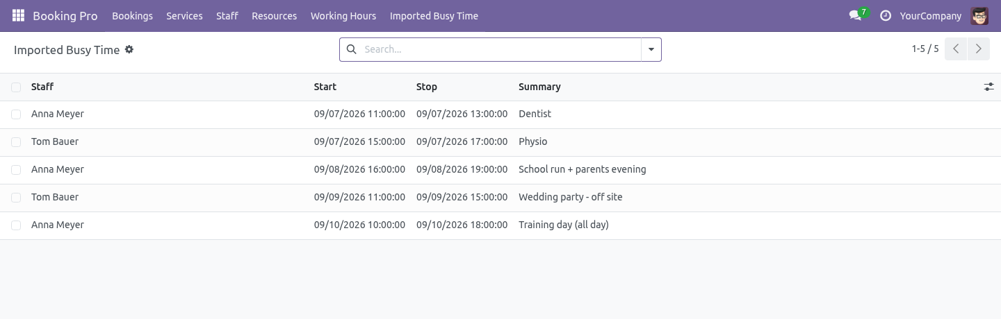Go to next page arrow

(x=979, y=49)
